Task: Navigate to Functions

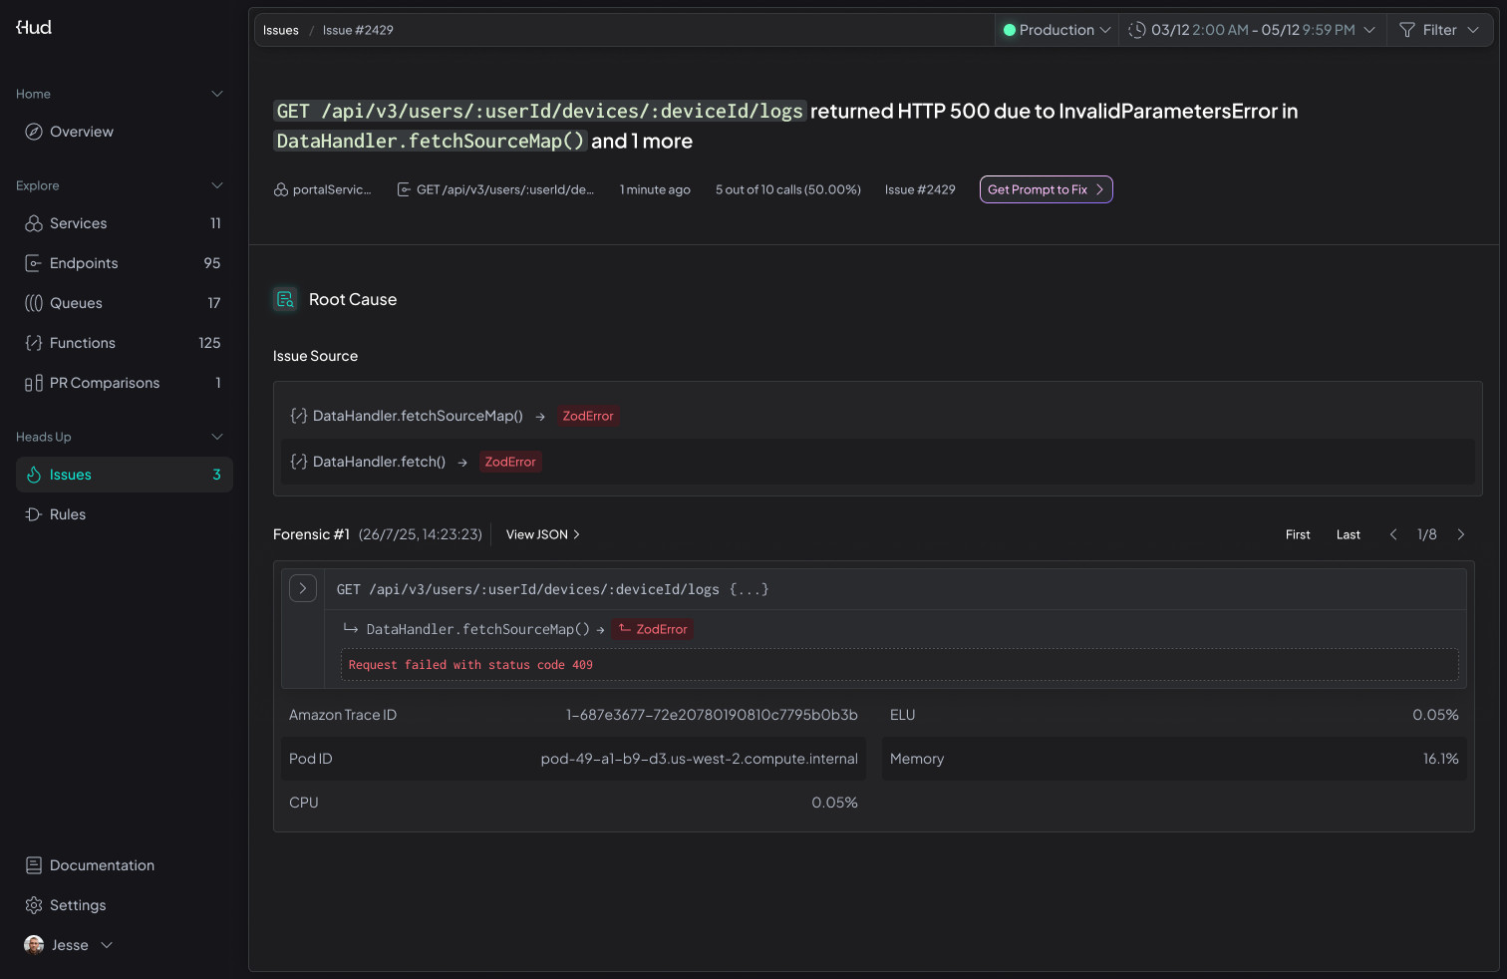Action: tap(82, 343)
